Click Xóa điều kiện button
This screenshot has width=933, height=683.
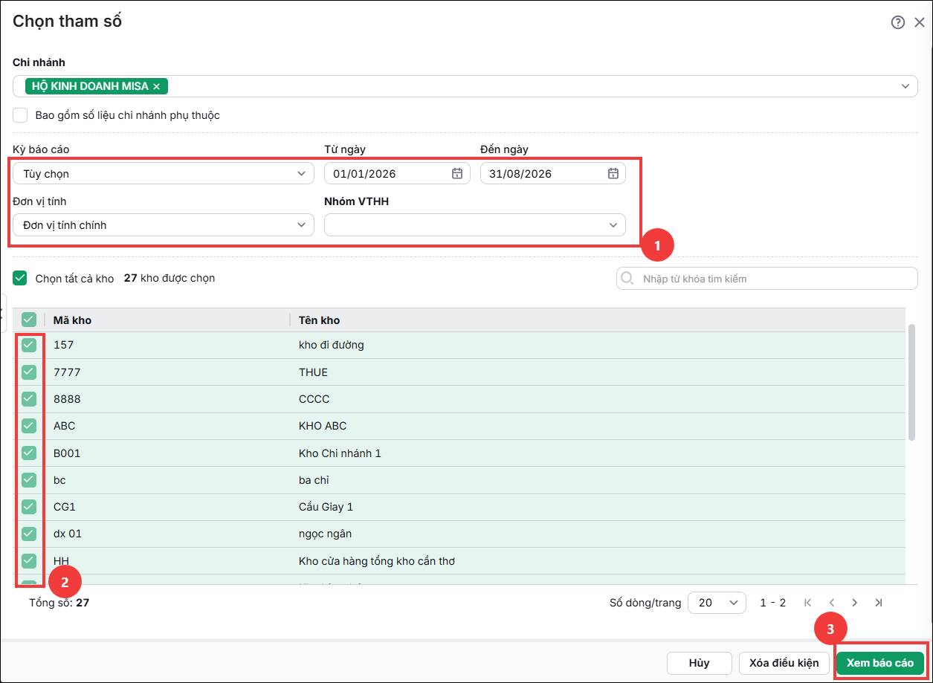[784, 663]
